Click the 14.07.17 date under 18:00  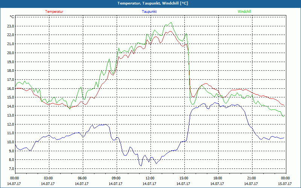[x=217, y=183]
